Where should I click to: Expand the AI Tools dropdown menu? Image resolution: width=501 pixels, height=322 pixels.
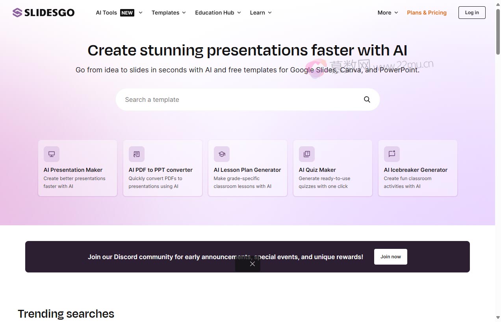point(119,13)
